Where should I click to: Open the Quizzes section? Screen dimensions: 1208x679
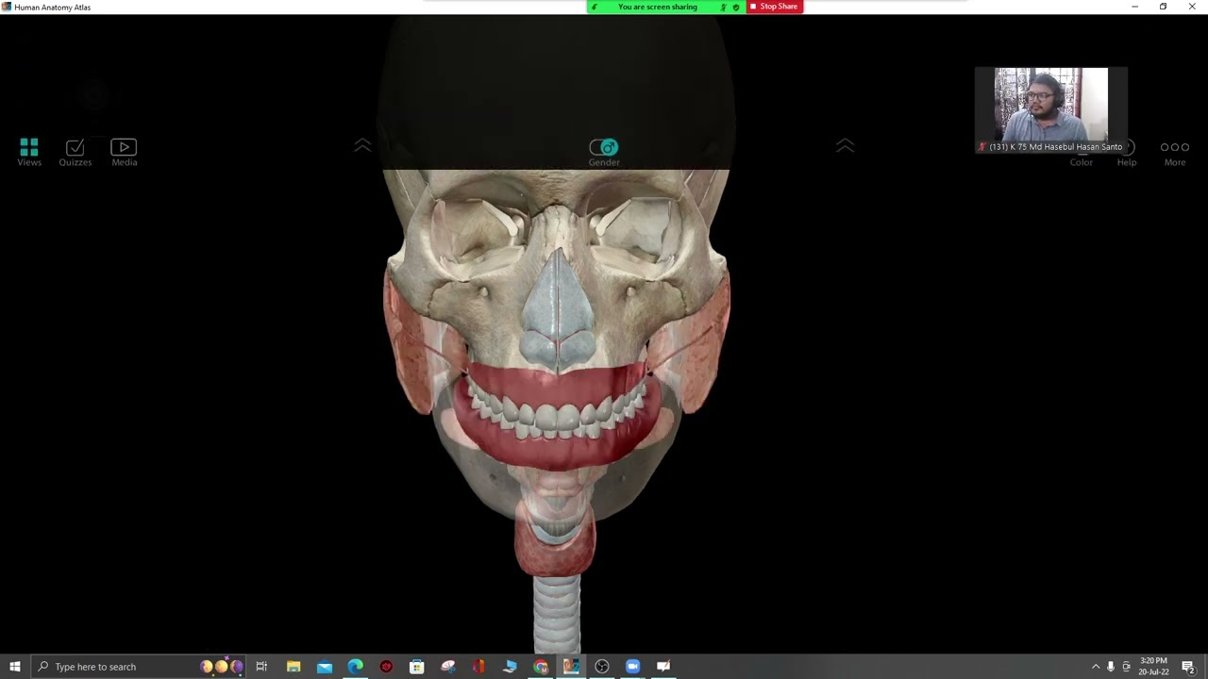pos(75,152)
